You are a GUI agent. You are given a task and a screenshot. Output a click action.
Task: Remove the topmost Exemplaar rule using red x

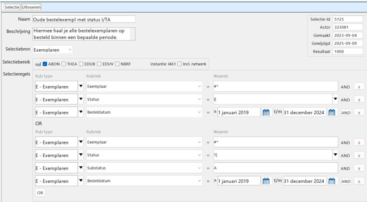(359, 87)
